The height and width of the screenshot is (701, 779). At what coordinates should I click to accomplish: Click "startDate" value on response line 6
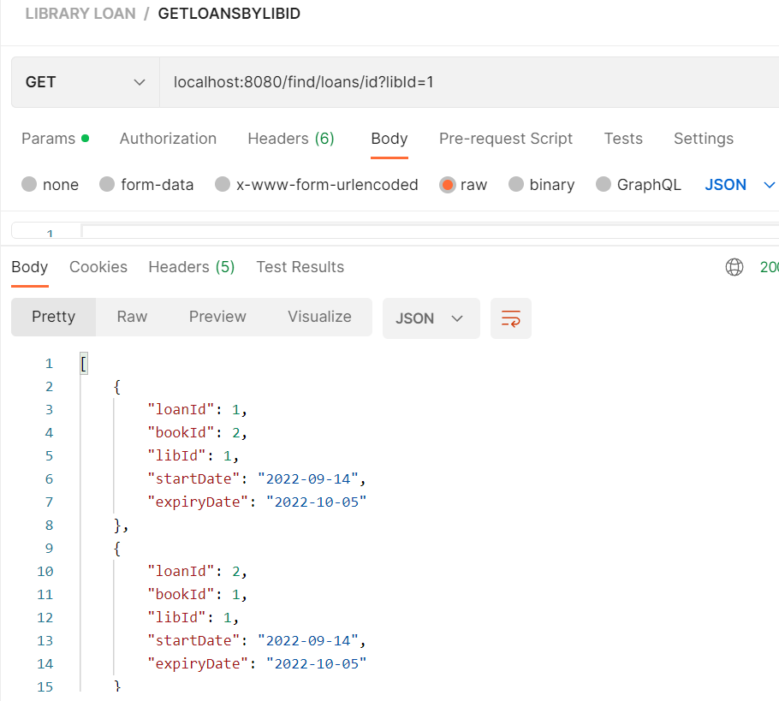308,479
